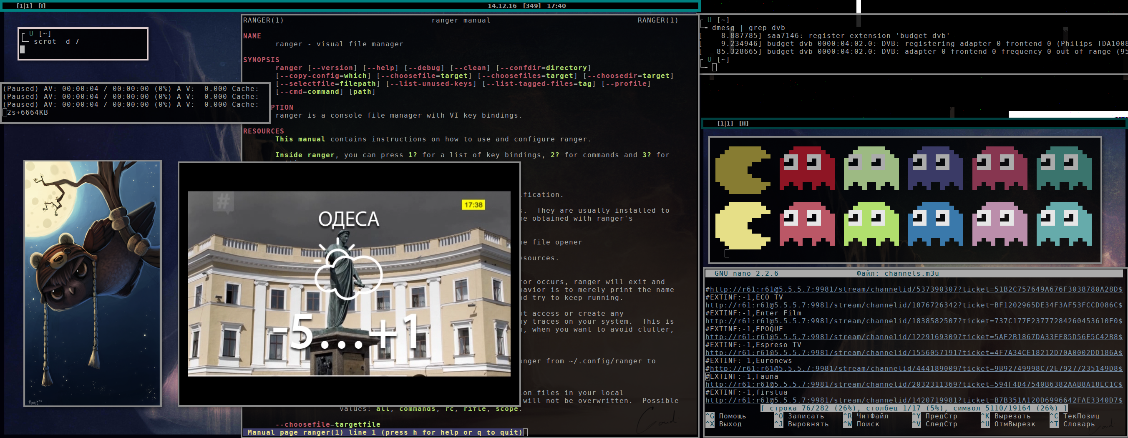Image resolution: width=1128 pixels, height=438 pixels.
Task: Click the ^G Помощь nano shortcut
Action: coord(725,416)
